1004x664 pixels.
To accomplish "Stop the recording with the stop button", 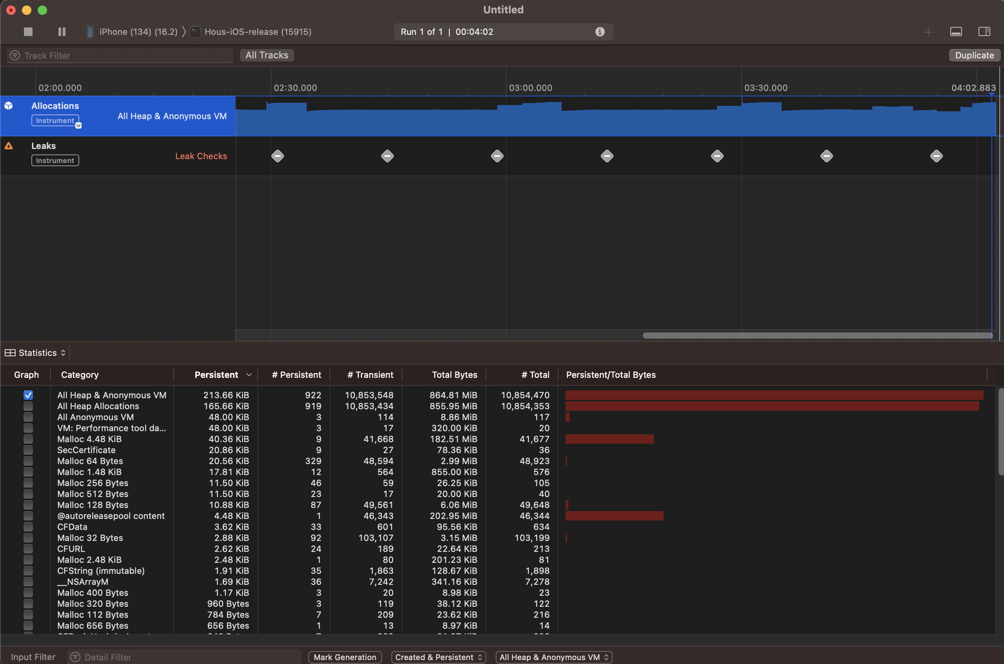I will 28,32.
